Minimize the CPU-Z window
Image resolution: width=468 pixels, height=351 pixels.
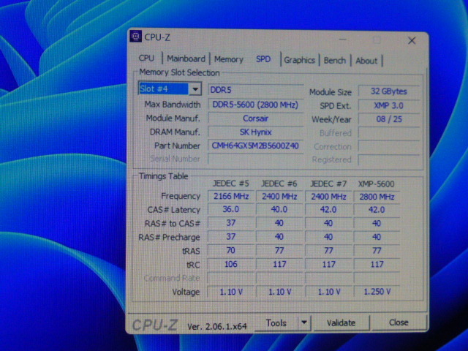(343, 39)
